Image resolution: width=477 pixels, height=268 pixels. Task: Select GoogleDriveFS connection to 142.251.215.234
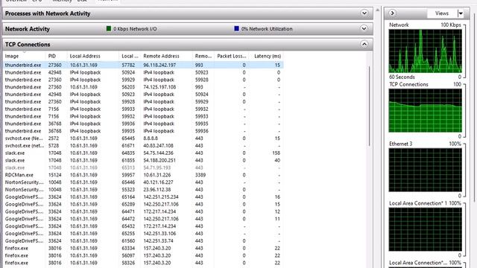(x=143, y=197)
